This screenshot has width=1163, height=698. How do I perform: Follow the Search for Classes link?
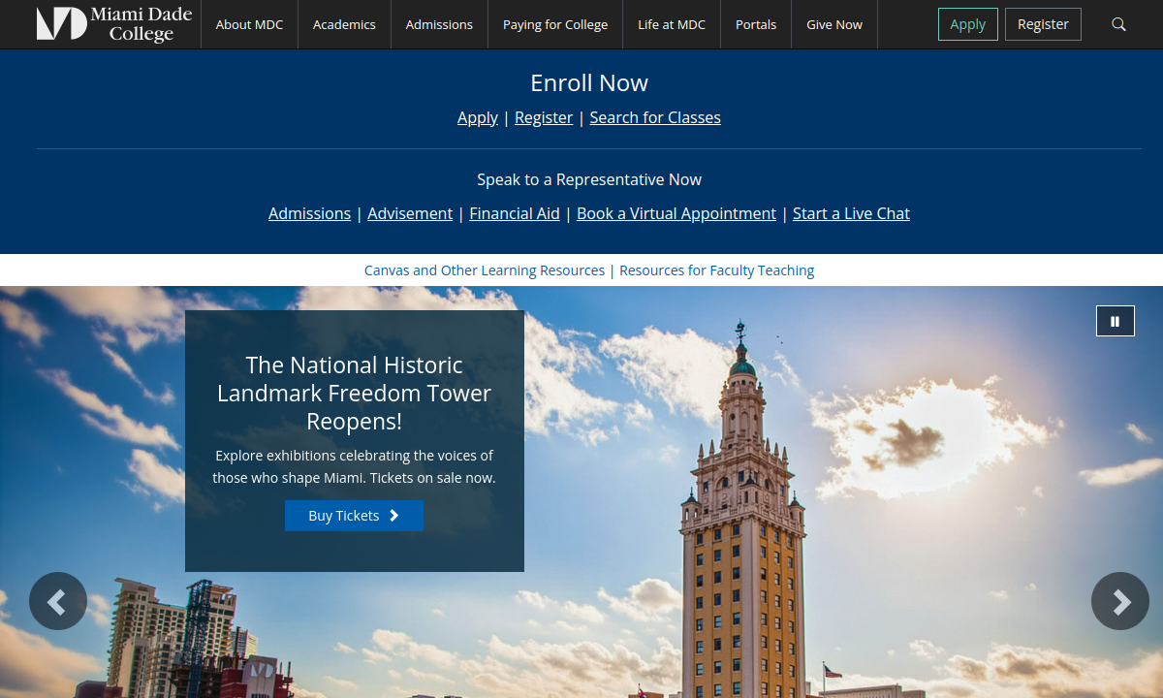(x=655, y=117)
